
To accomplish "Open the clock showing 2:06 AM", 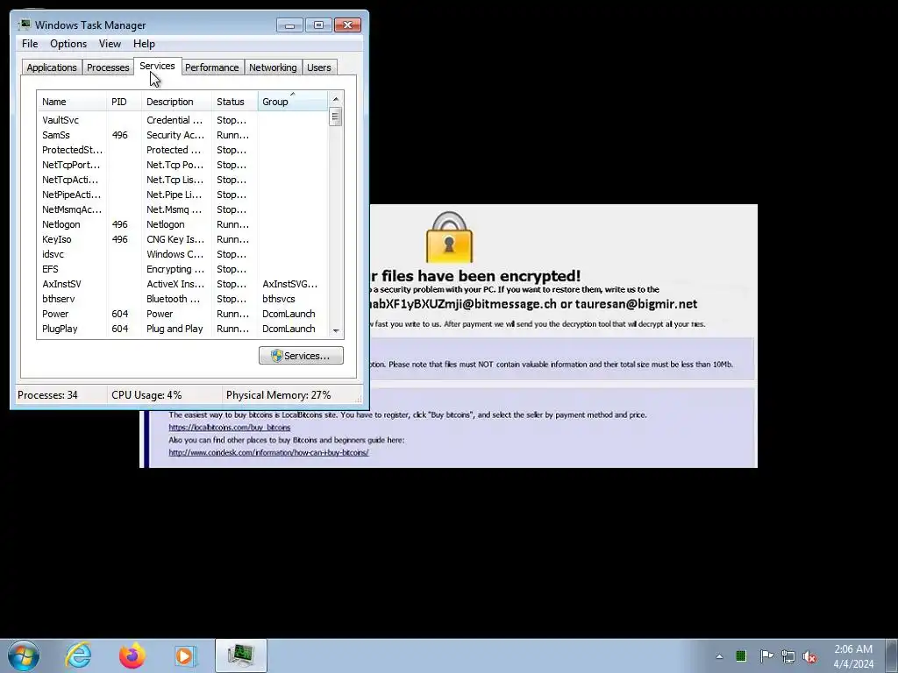I will pos(853,656).
